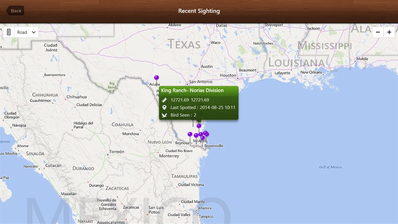Toggle the traffic light layer icon
The height and width of the screenshot is (224, 398).
pyautogui.click(x=9, y=32)
